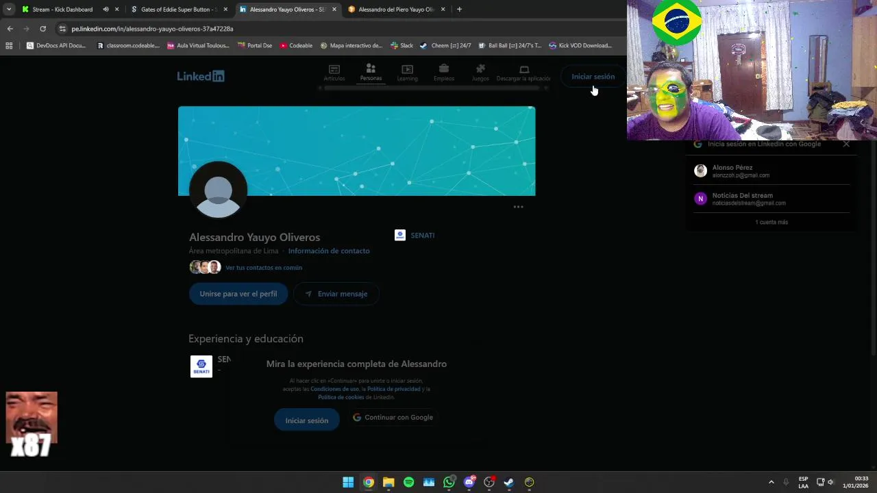Open DevDocs API Docu... bookmark
The height and width of the screenshot is (493, 877).
click(56, 46)
